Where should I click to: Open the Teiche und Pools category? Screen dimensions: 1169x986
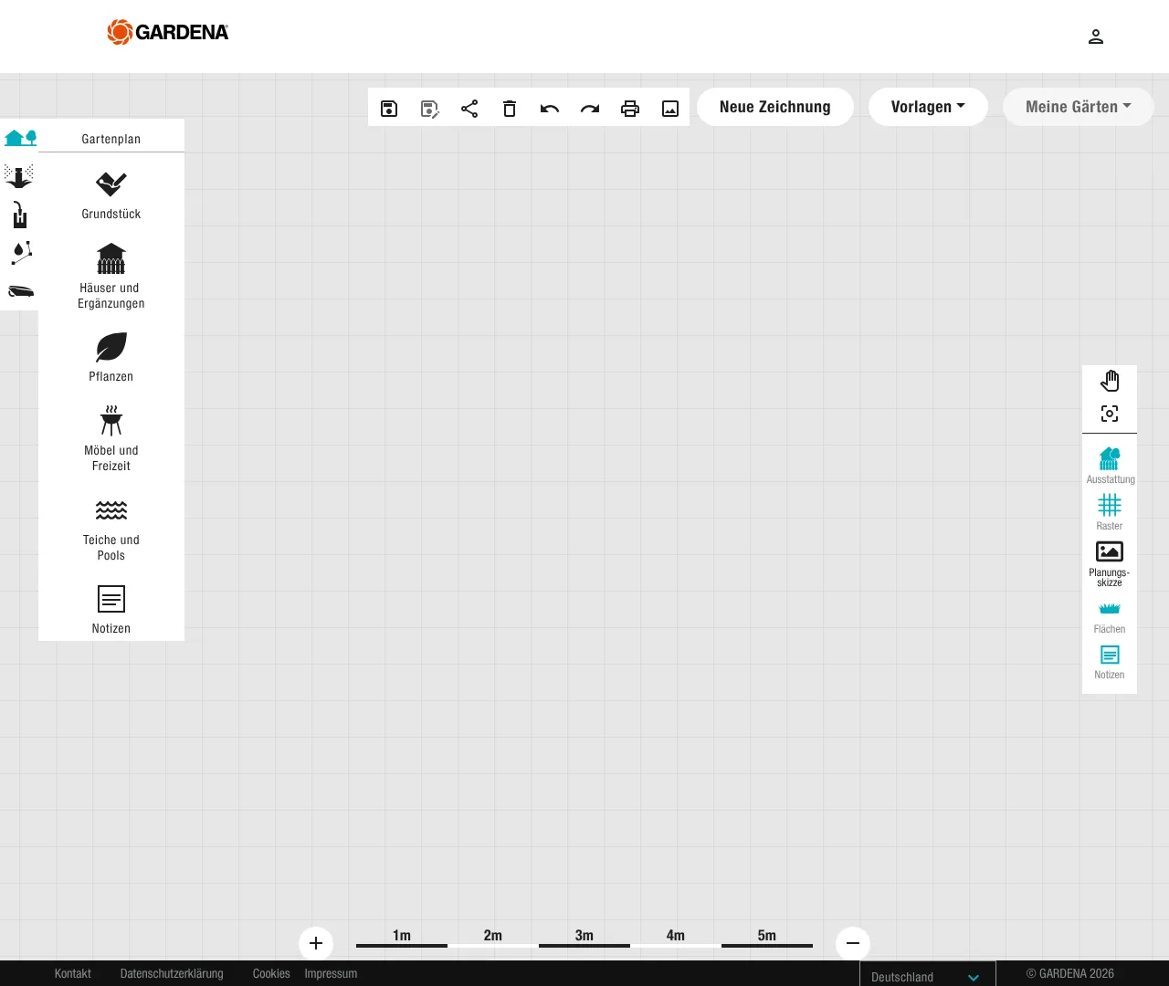[111, 530]
